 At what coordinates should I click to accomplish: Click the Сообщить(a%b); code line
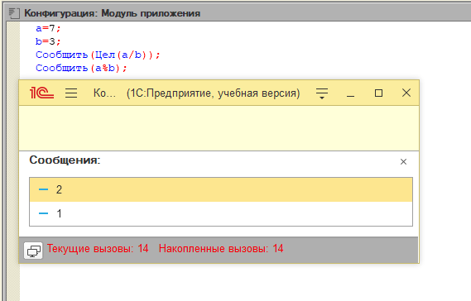[81, 68]
